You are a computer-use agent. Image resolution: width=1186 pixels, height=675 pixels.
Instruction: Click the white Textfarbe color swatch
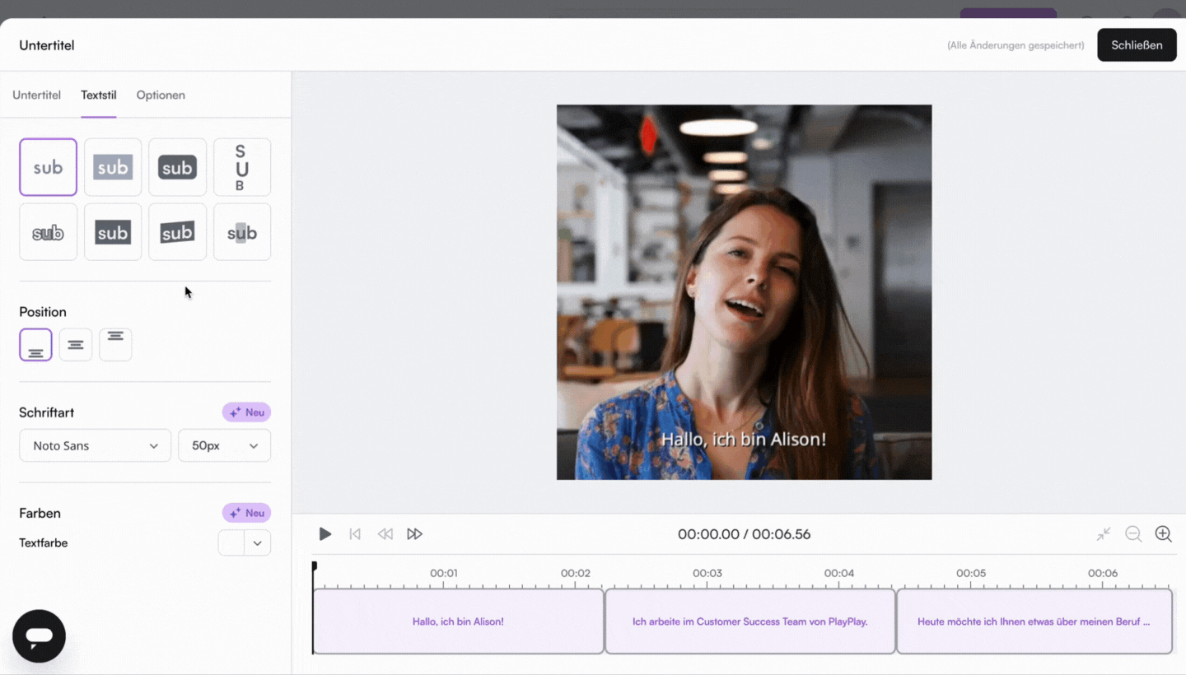[x=231, y=543]
